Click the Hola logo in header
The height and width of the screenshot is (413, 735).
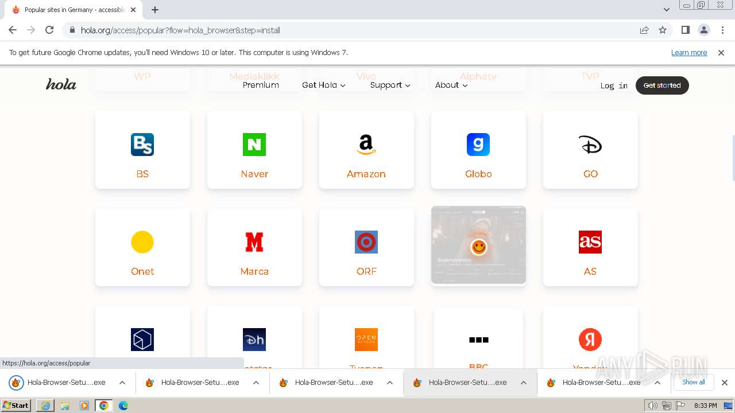pos(61,85)
